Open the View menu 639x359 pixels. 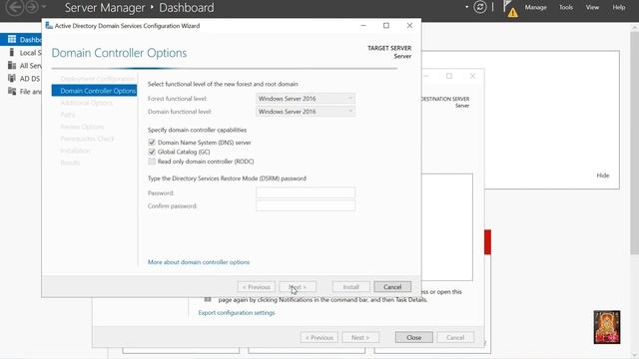pos(592,7)
